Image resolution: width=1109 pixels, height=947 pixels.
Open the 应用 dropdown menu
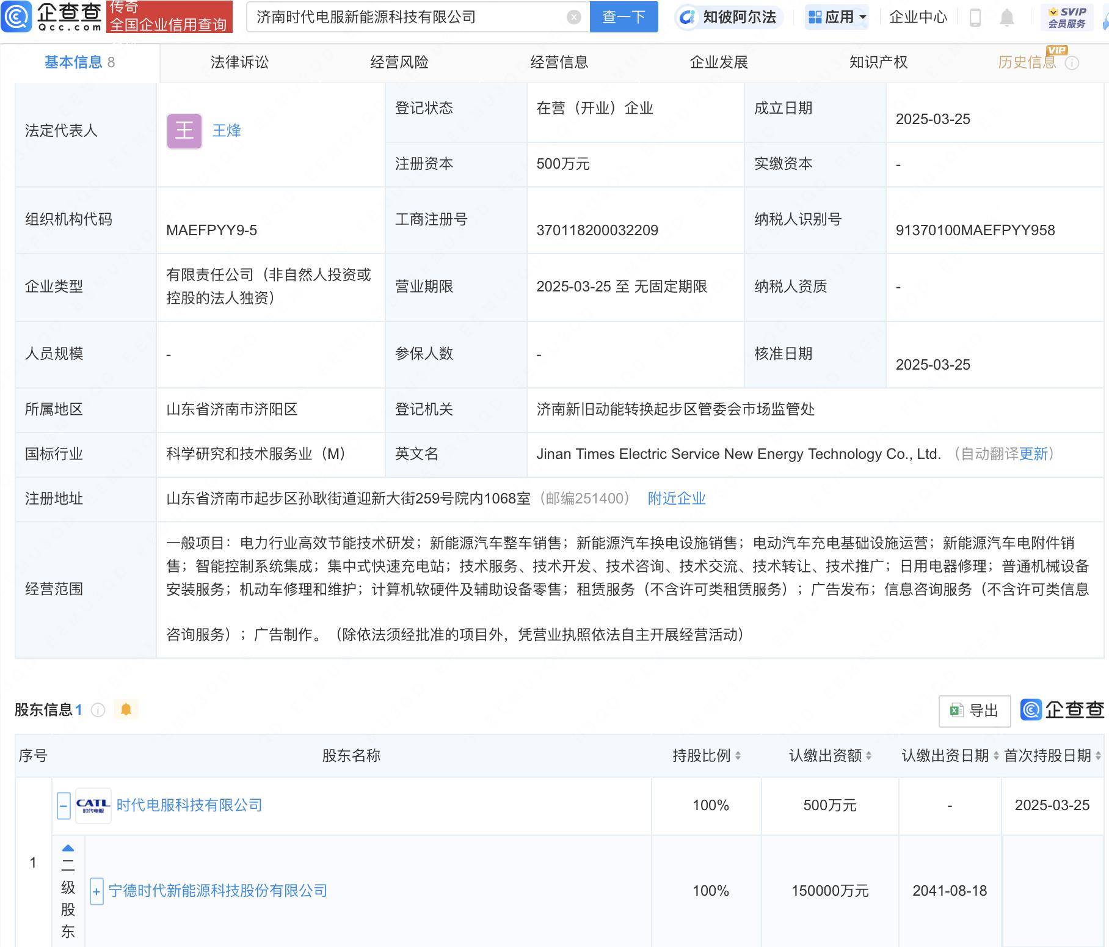(x=835, y=17)
